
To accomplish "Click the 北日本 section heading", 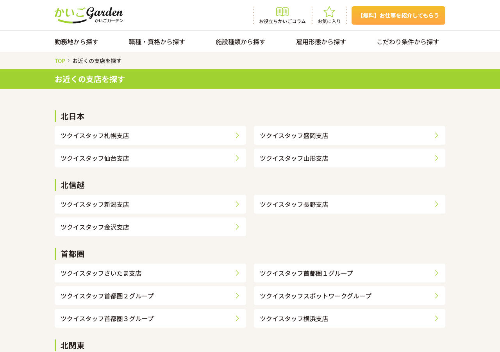I will [73, 116].
